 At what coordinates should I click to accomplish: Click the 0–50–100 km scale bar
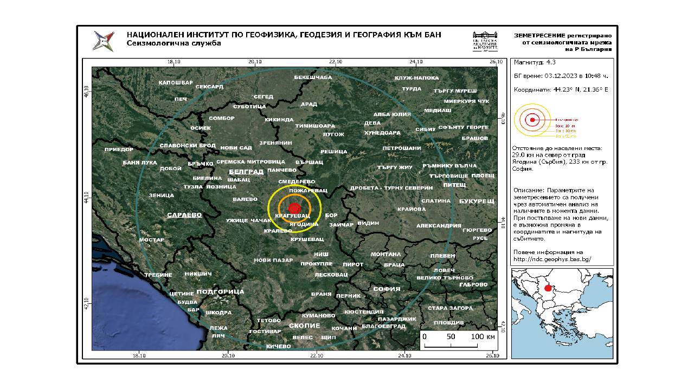click(x=459, y=340)
